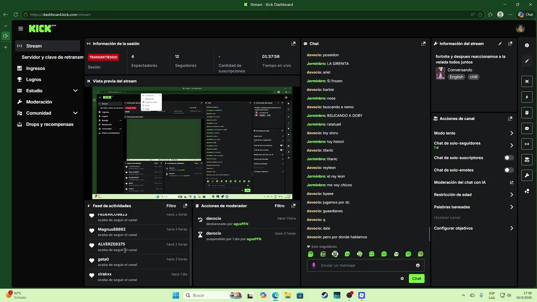Click the purple microphone icon in chat input

click(313, 266)
